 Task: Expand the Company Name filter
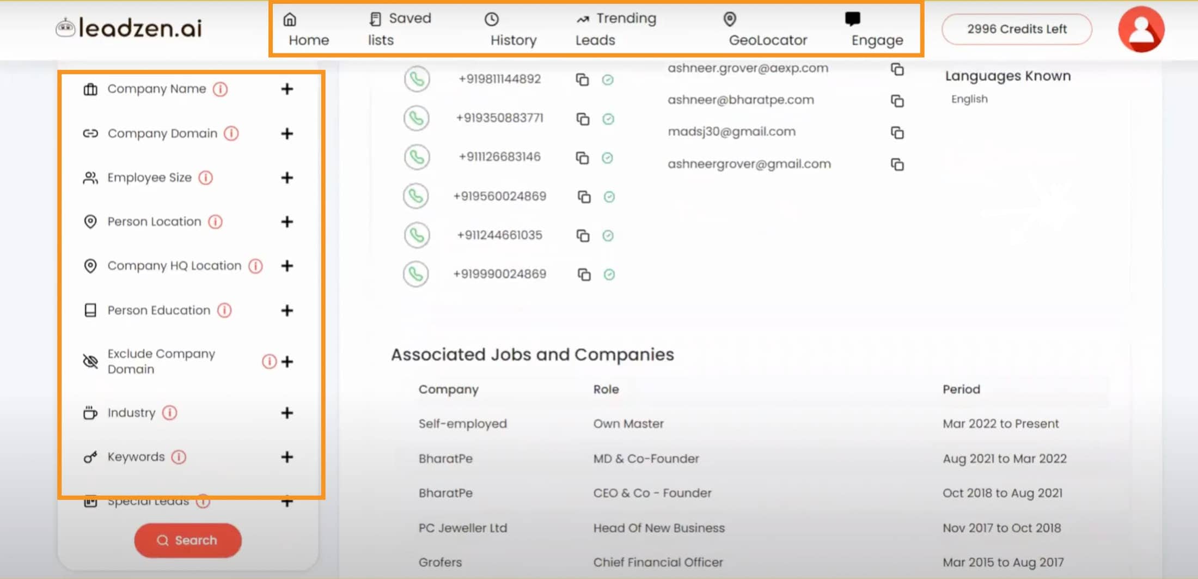pyautogui.click(x=287, y=89)
